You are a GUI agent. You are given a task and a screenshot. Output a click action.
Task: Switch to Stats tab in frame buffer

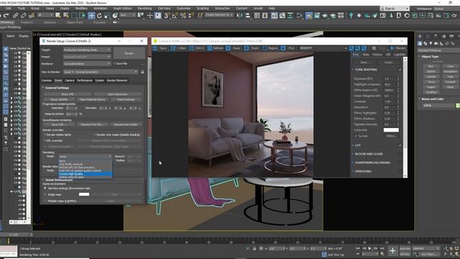pos(366,55)
